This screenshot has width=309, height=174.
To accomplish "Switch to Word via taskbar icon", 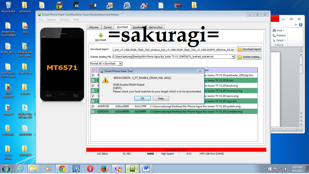I will click(146, 169).
